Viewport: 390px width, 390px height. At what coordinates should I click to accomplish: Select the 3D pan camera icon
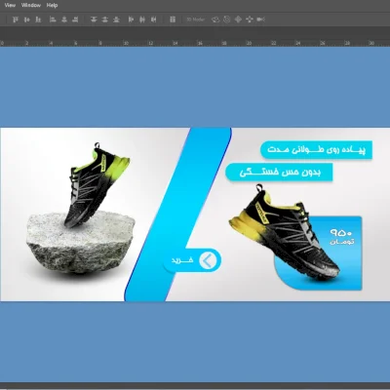(238, 19)
